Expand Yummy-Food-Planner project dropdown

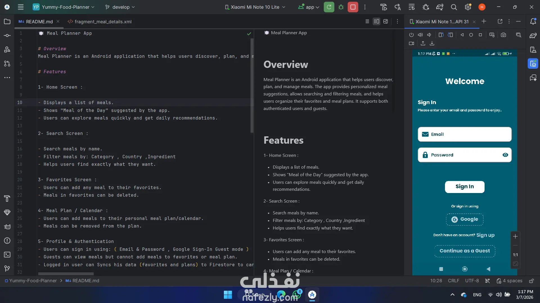63,7
